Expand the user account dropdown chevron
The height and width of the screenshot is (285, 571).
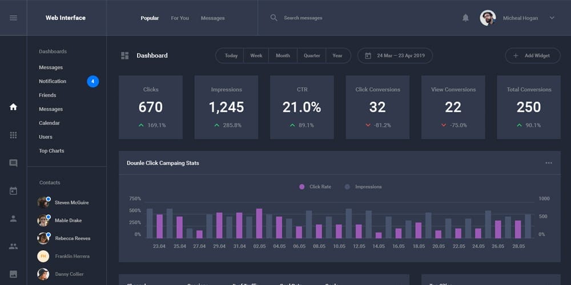point(552,18)
